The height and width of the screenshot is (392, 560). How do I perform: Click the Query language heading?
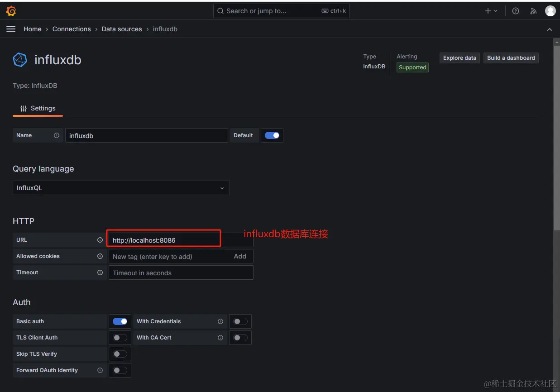tap(43, 169)
